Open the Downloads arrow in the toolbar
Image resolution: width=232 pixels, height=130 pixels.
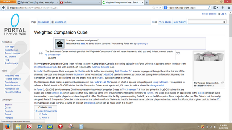[x=223, y=8]
